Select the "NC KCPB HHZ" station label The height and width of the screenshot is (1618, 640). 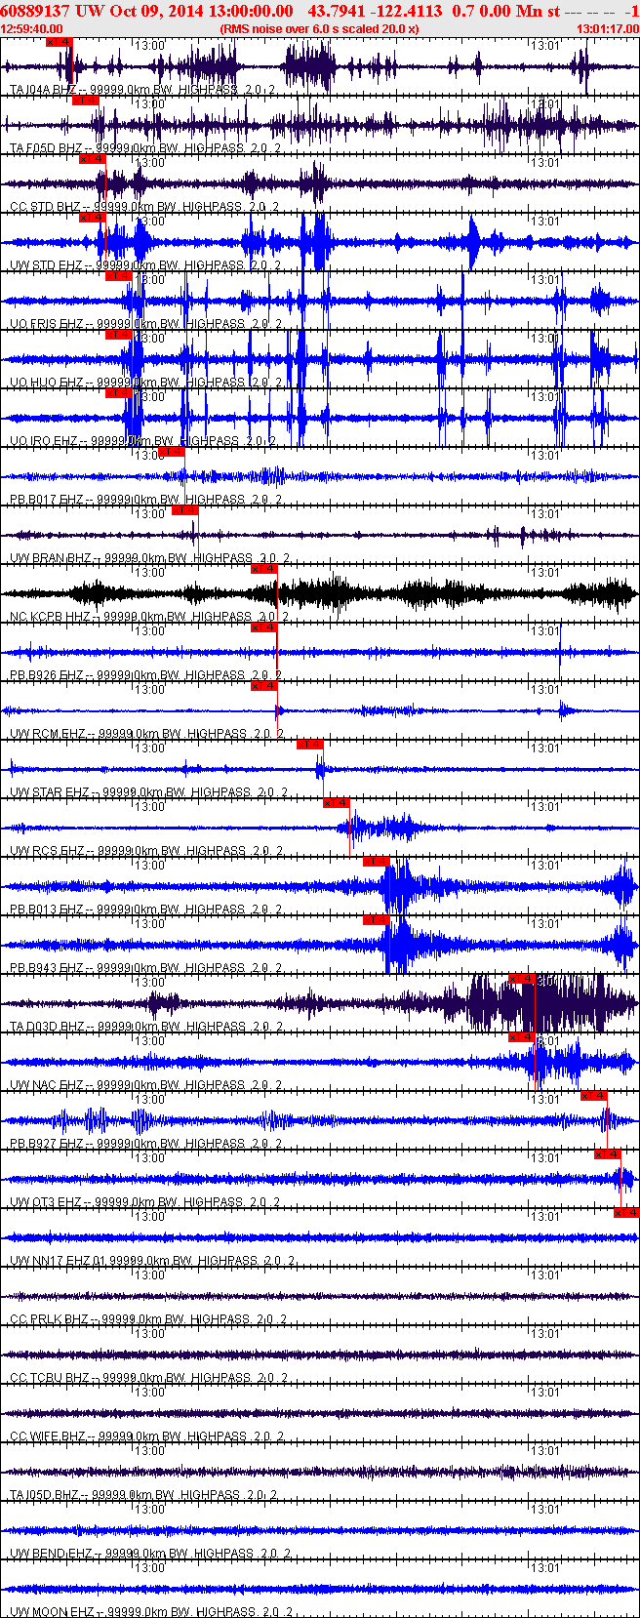tap(50, 617)
